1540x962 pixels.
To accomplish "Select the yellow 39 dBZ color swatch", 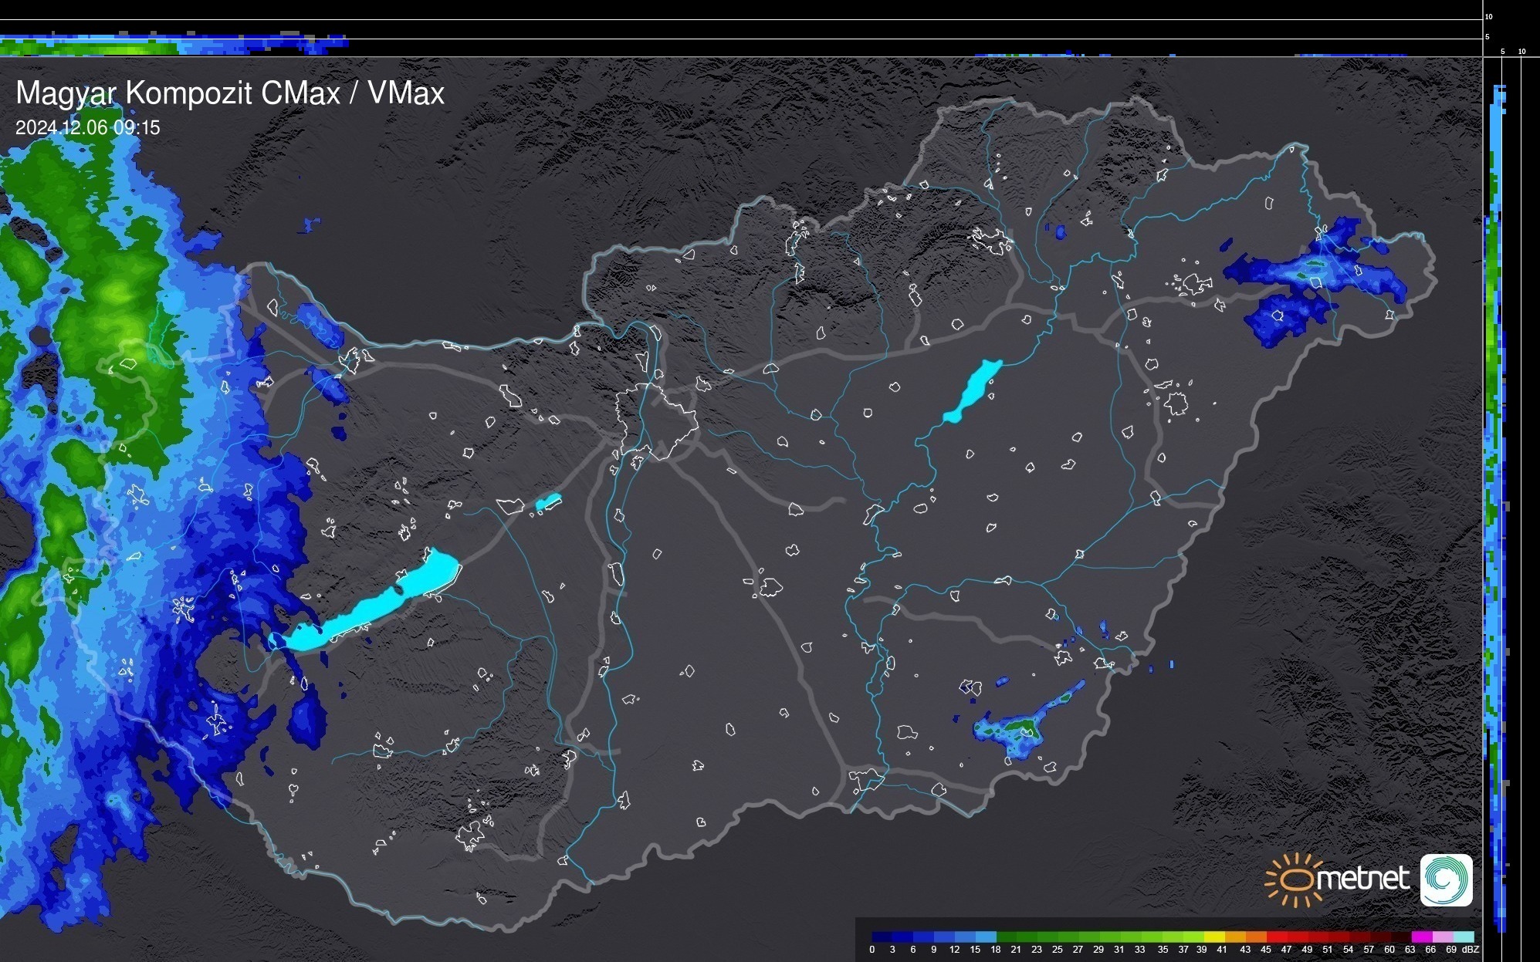I will [x=1214, y=937].
